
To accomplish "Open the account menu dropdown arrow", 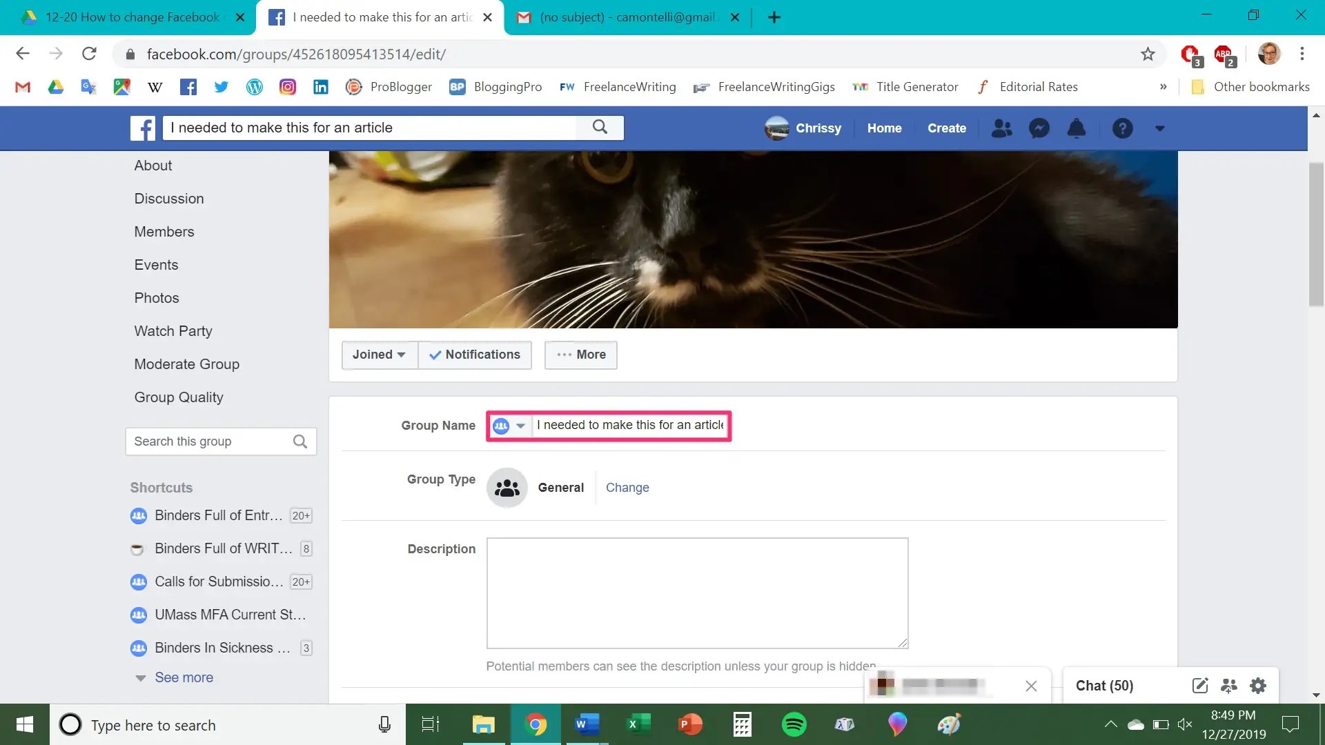I will click(x=1159, y=128).
